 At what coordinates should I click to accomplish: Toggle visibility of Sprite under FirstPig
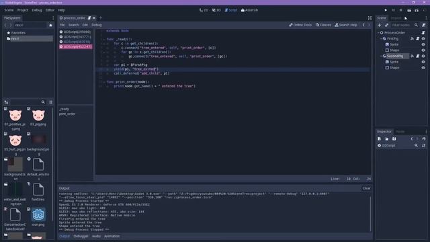[423, 44]
